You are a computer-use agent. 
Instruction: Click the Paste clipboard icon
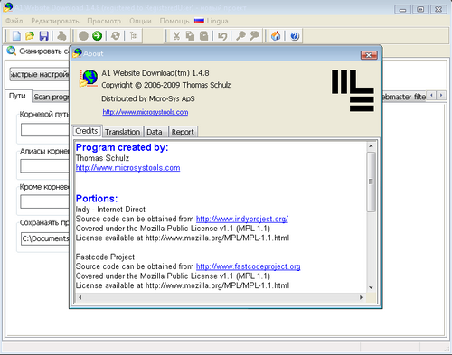(x=204, y=36)
